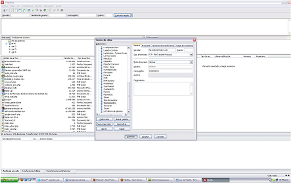Switch to the Avanzado tab in Site Manager
The width and height of the screenshot is (296, 184).
146,46
